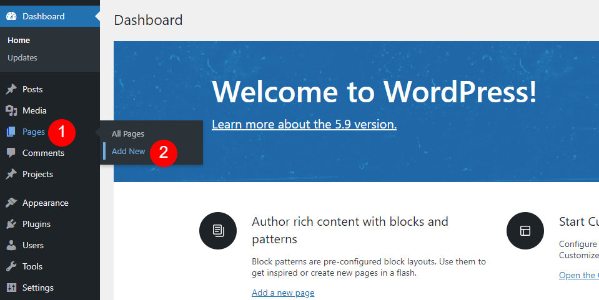Open the Posts menu
The height and width of the screenshot is (300, 599).
point(50,89)
